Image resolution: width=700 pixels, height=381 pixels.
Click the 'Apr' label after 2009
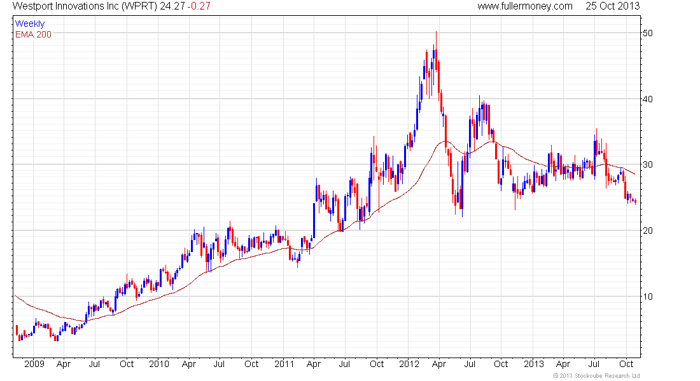[64, 364]
